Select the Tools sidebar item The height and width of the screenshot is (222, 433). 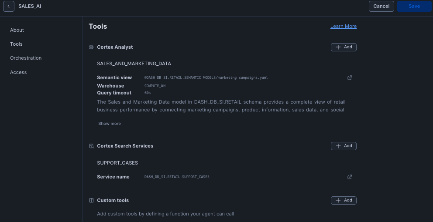click(x=16, y=44)
